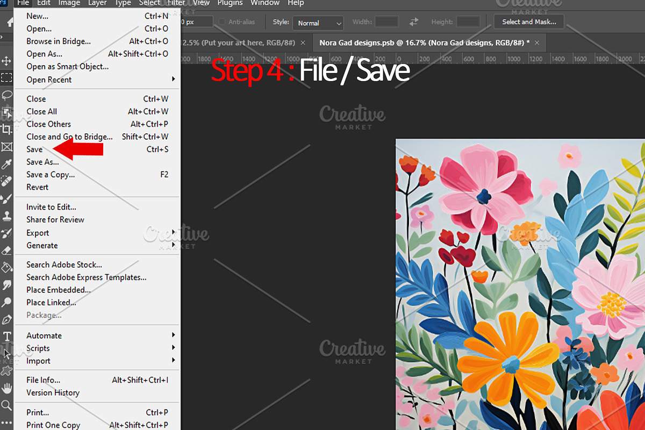This screenshot has width=645, height=430.
Task: Open the Type menu
Action: pyautogui.click(x=123, y=3)
